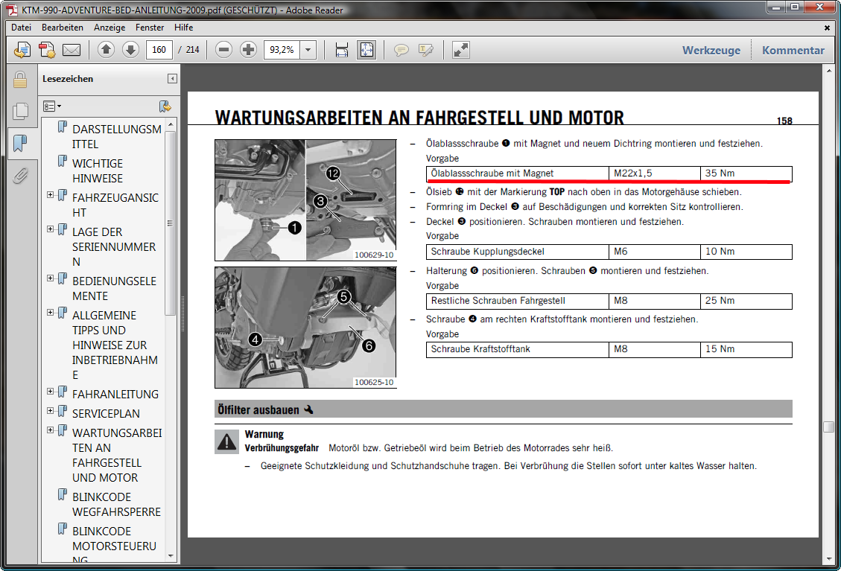Click the zoom in plus button
Image resolution: width=841 pixels, height=571 pixels.
click(x=249, y=50)
